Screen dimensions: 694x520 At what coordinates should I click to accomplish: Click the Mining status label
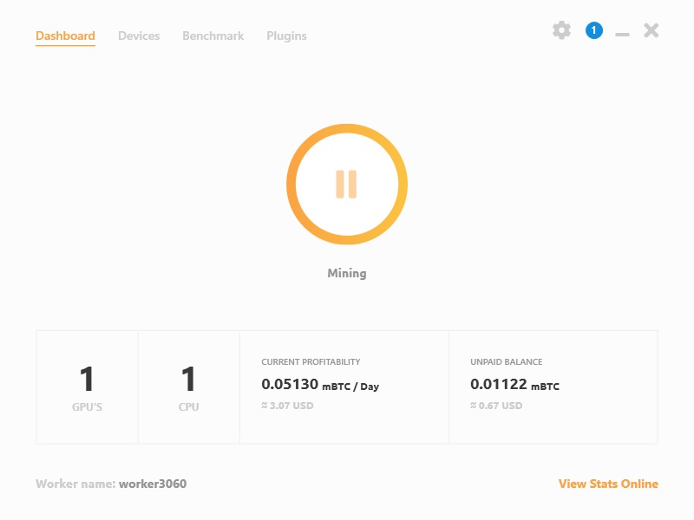coord(346,274)
